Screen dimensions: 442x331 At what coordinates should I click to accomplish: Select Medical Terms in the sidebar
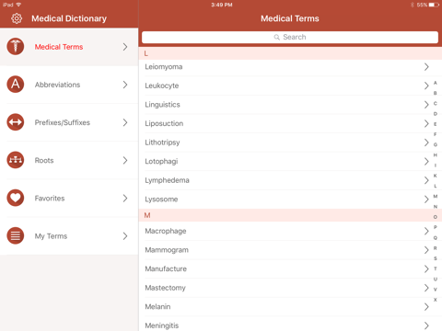point(69,47)
